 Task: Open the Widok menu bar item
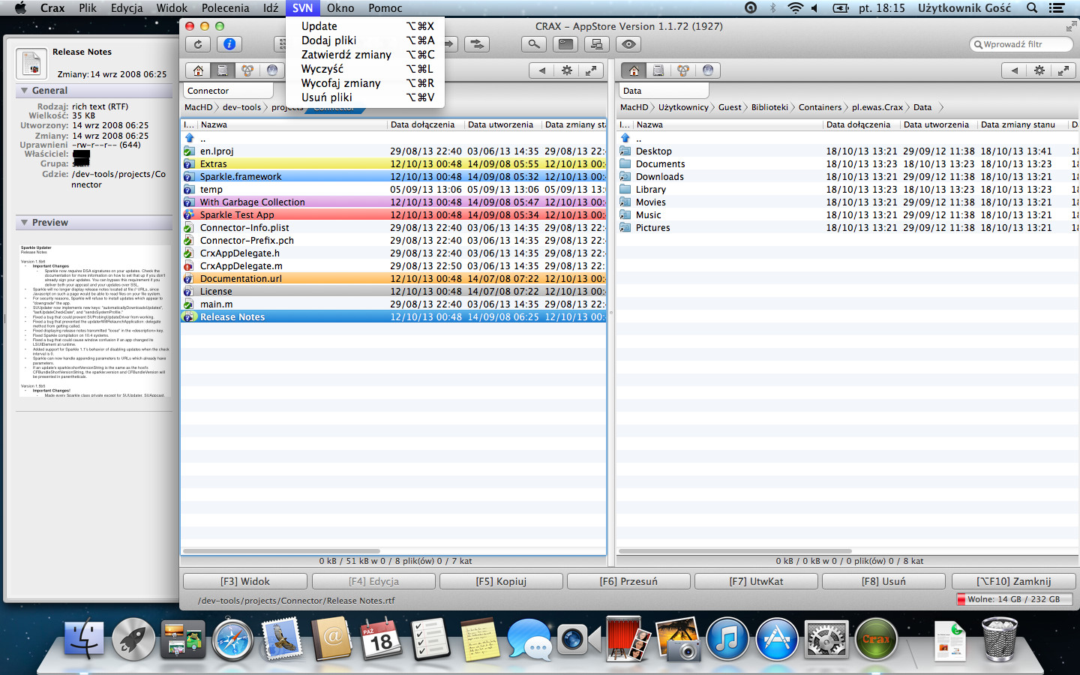tap(172, 8)
